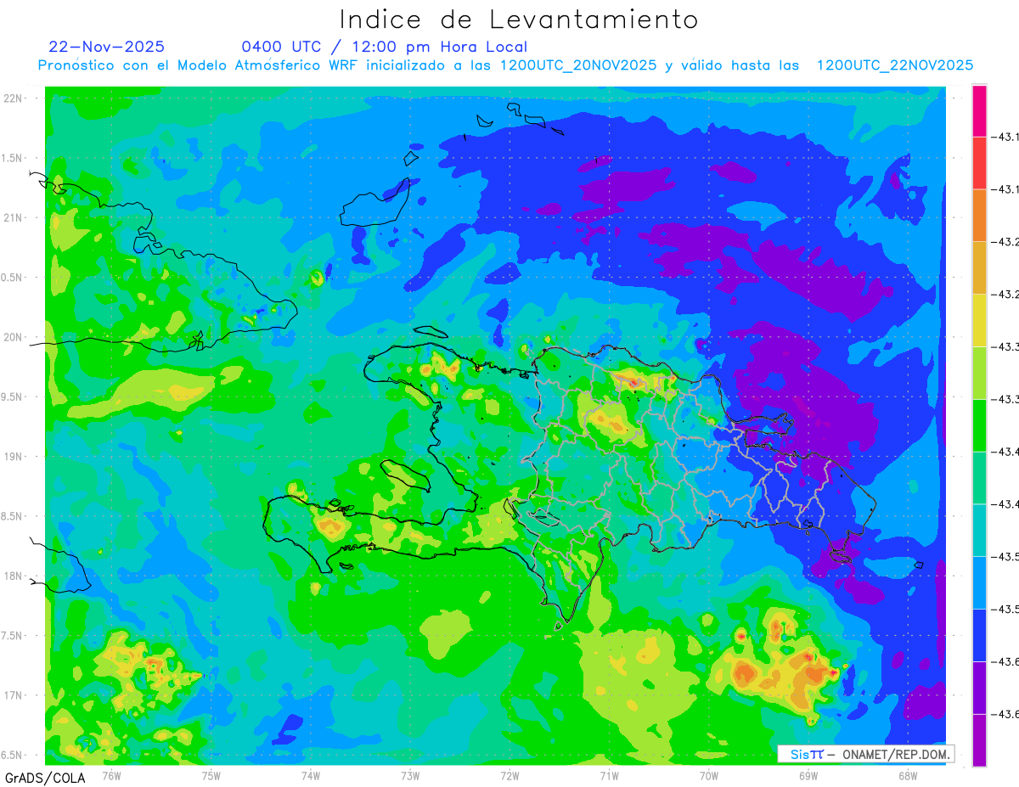Click the '21N' latitude label
The image size is (1019, 787).
(x=13, y=217)
